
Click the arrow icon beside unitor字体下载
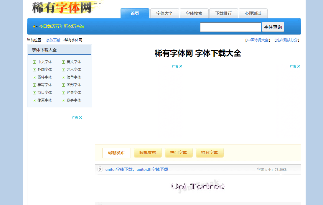[x=100, y=169]
